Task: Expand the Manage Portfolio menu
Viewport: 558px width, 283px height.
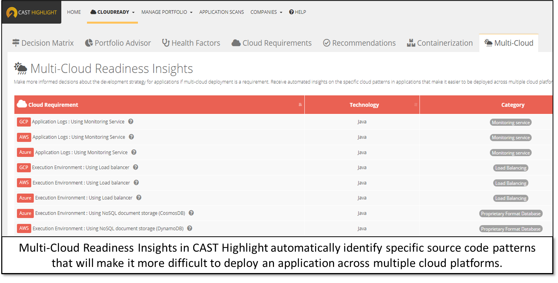Action: coord(167,12)
